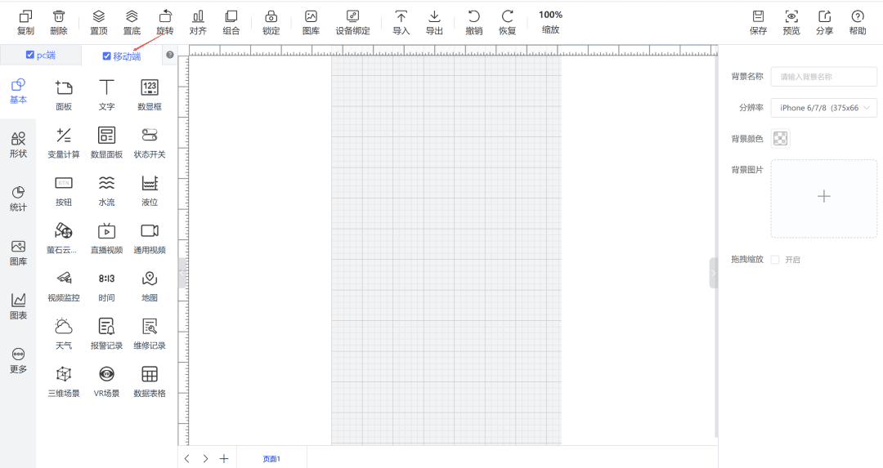883x468 pixels.
Task: Send element to bottom with 置底
Action: [132, 23]
